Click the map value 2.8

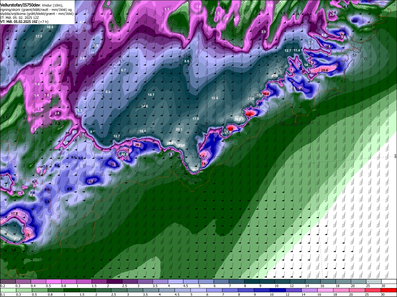click(57, 113)
